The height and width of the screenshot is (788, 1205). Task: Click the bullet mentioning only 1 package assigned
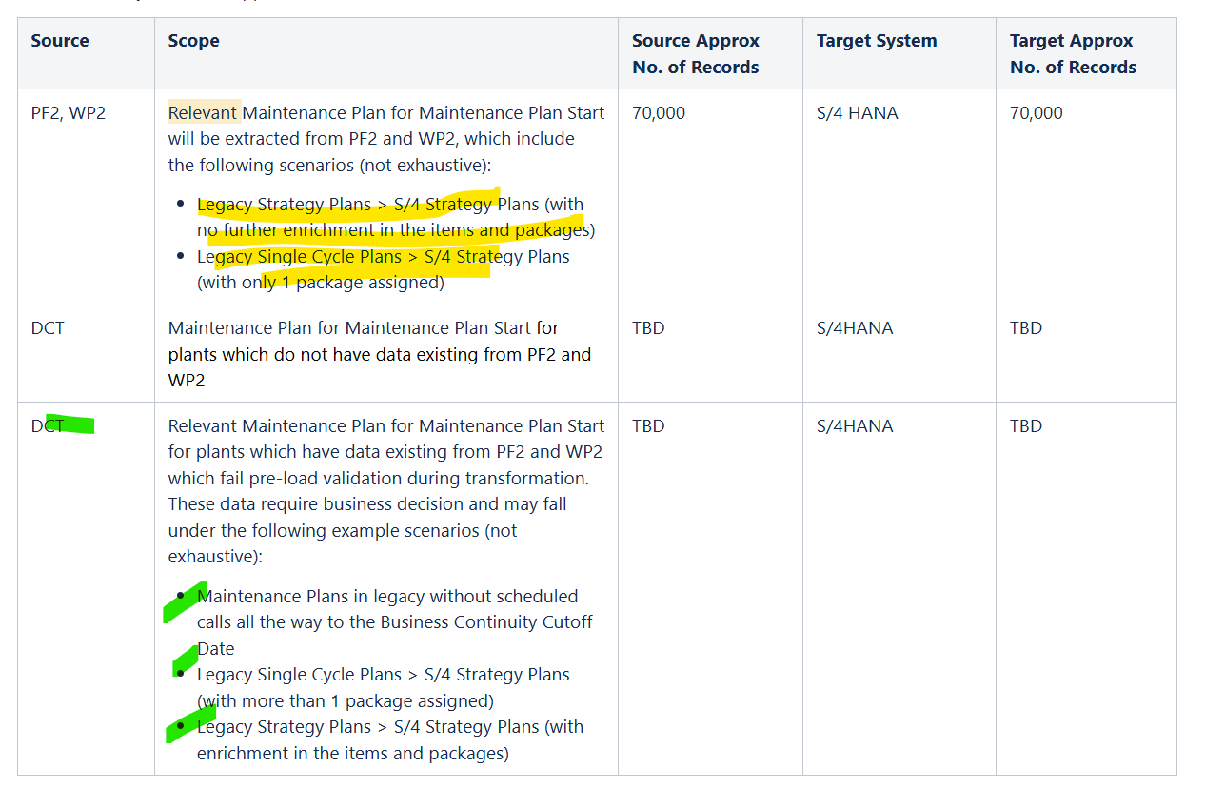[383, 269]
